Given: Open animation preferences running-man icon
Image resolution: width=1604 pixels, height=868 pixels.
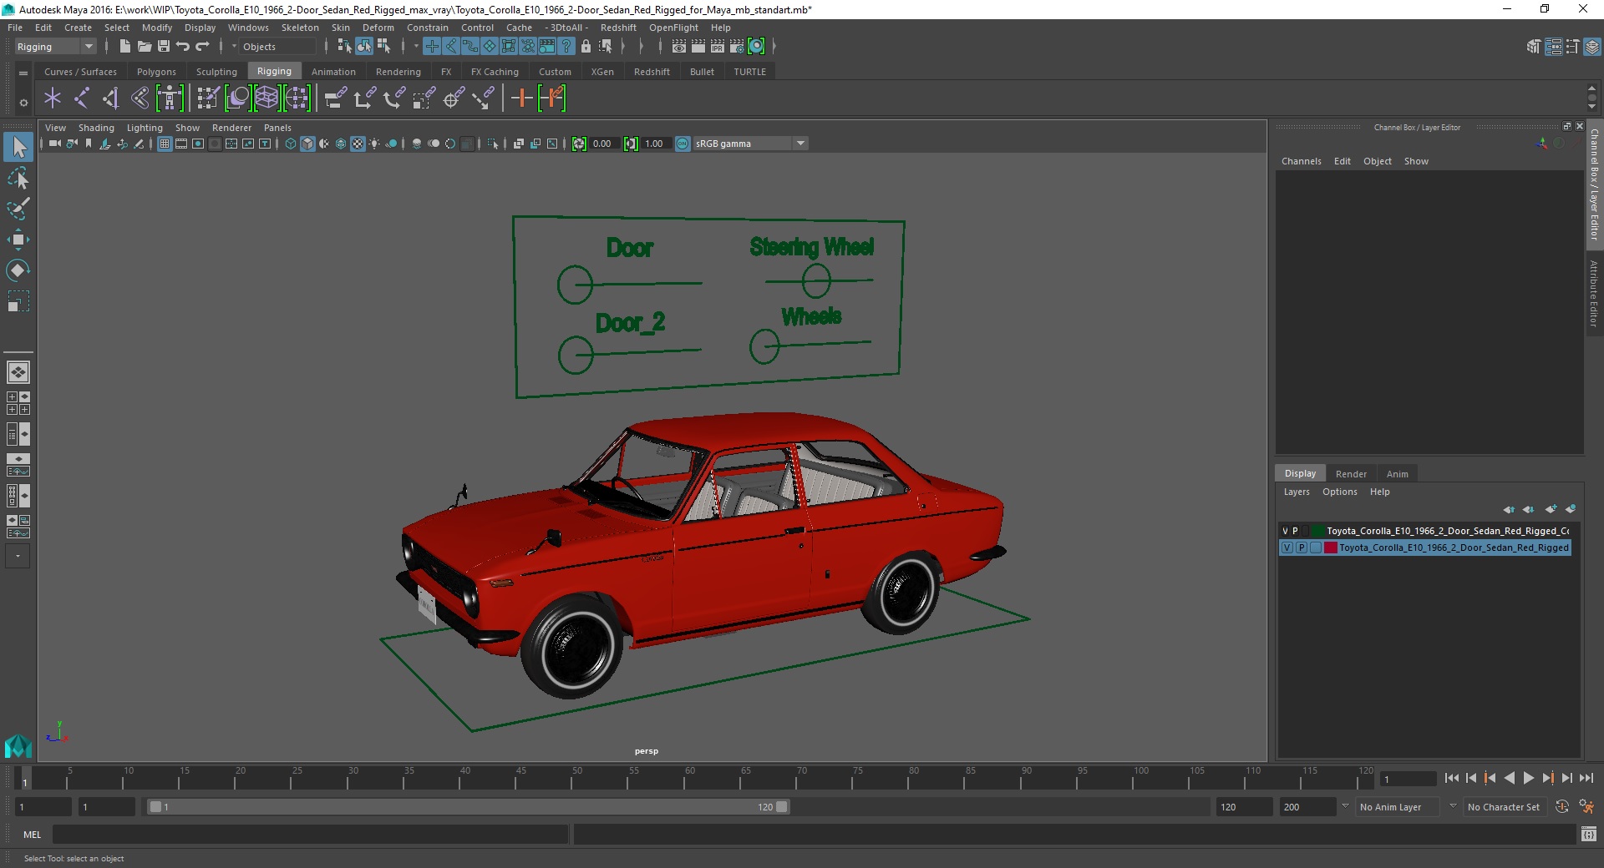Looking at the screenshot, I should coord(1586,807).
